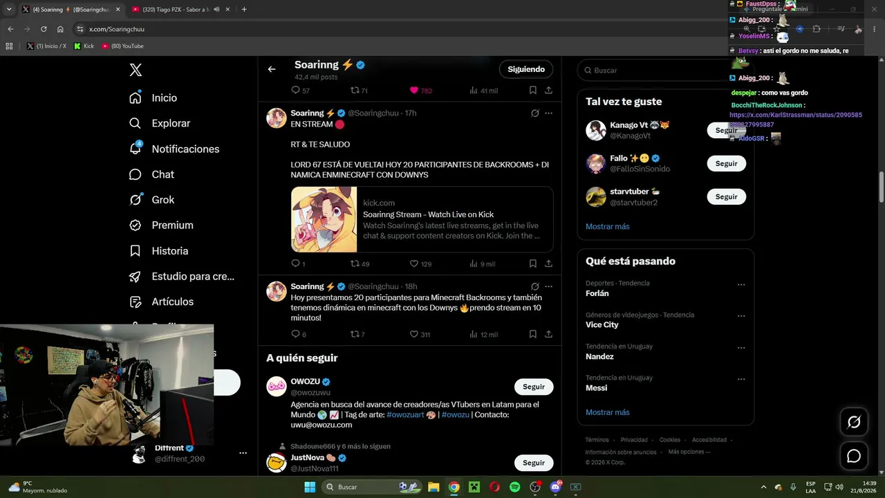Go back with the profile header arrow
This screenshot has height=498, width=885.
pyautogui.click(x=272, y=69)
